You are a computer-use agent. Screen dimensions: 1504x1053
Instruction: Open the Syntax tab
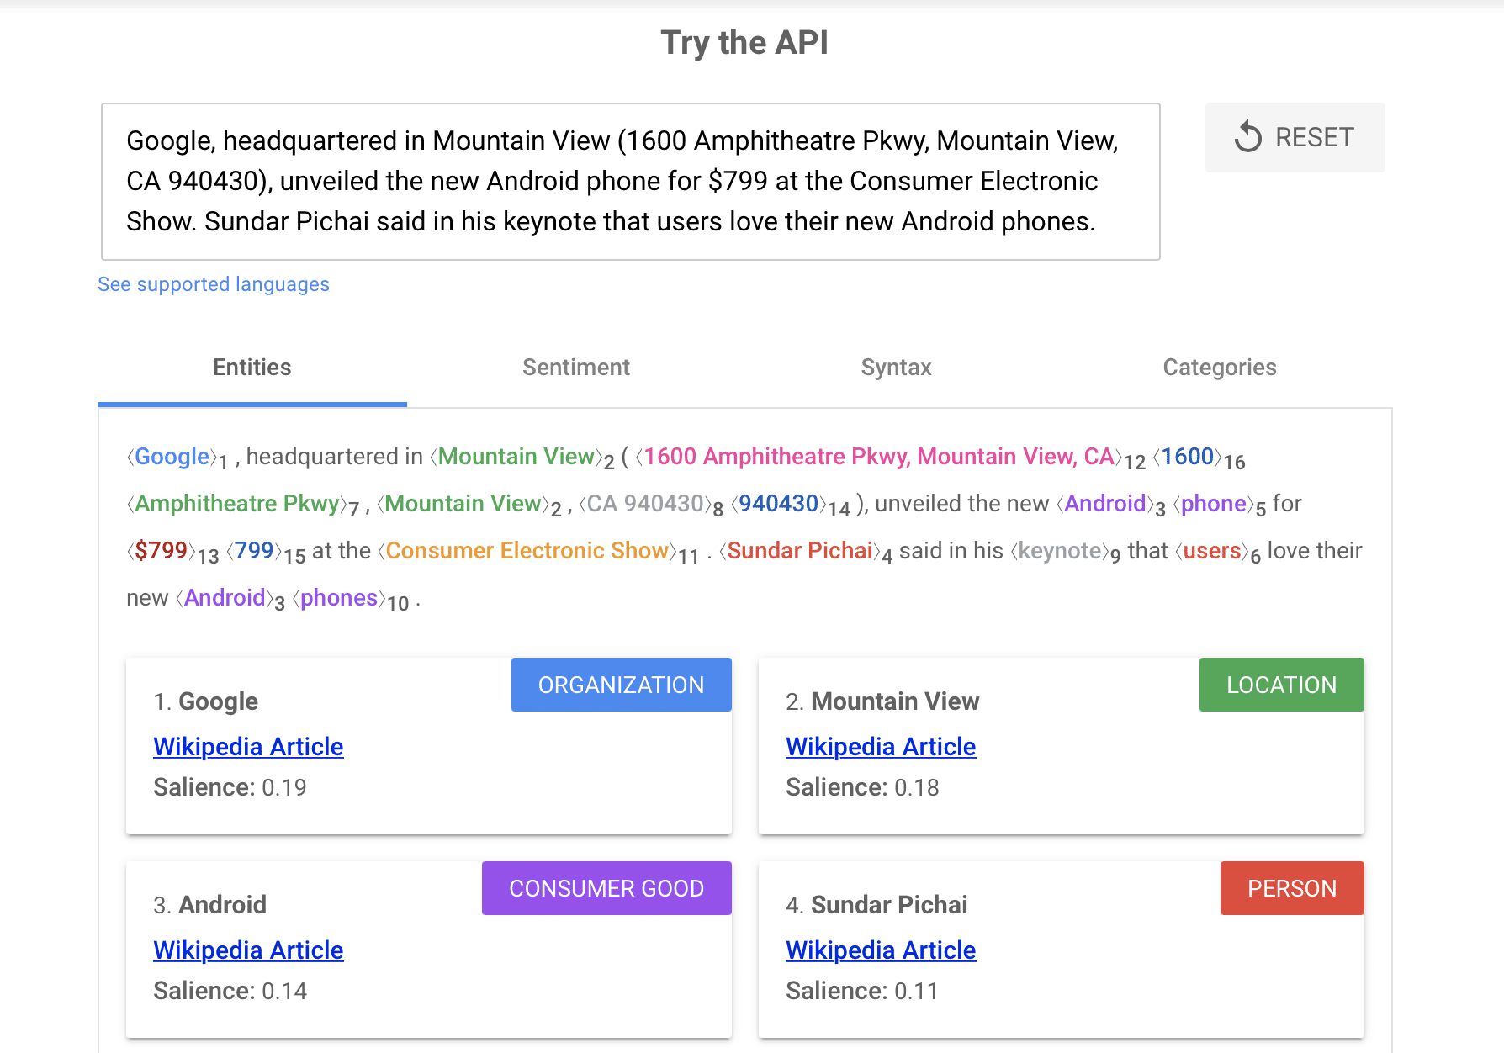click(x=896, y=368)
